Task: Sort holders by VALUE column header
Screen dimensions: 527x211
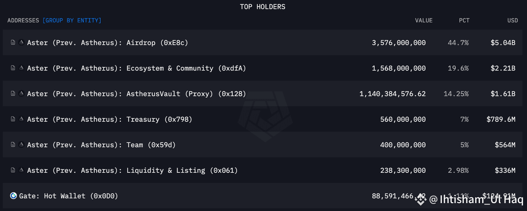Action: [x=424, y=20]
